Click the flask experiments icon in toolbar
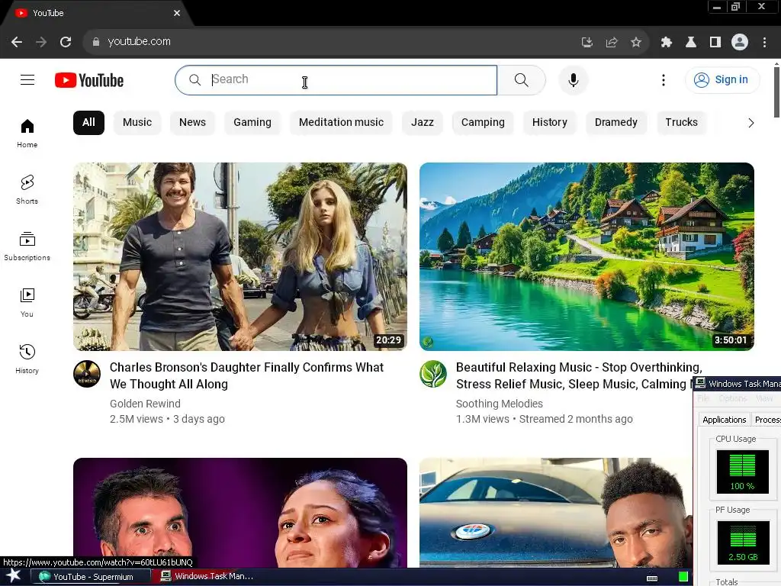Image resolution: width=781 pixels, height=586 pixels. (691, 43)
